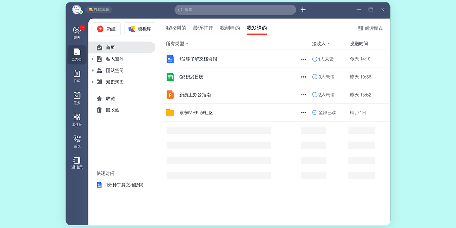Viewport: 456px width, 228px height.
Task: Toggle 阅读模式 reading mode
Action: 370,28
